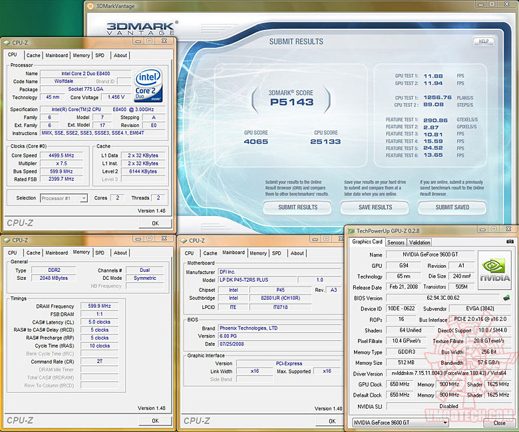Screen dimensions: 519x432
Task: Select the Sensors tab in GPU-Z
Action: tap(395, 243)
